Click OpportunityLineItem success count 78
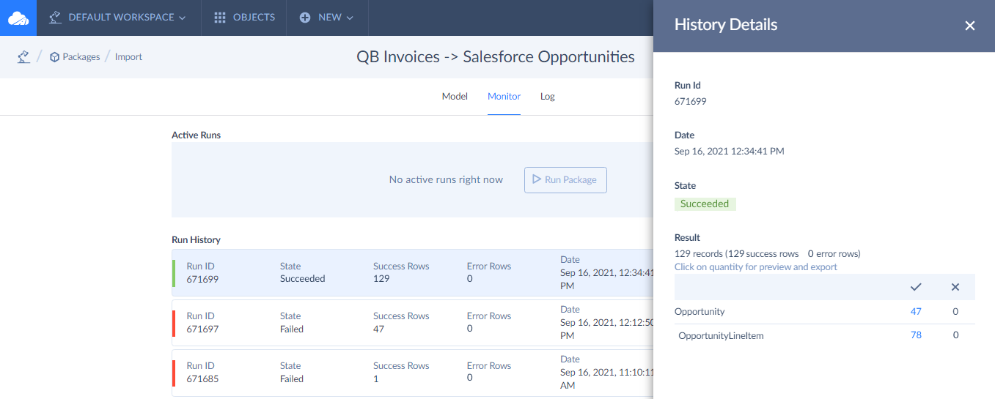Screen dimensions: 995x399 click(x=916, y=335)
